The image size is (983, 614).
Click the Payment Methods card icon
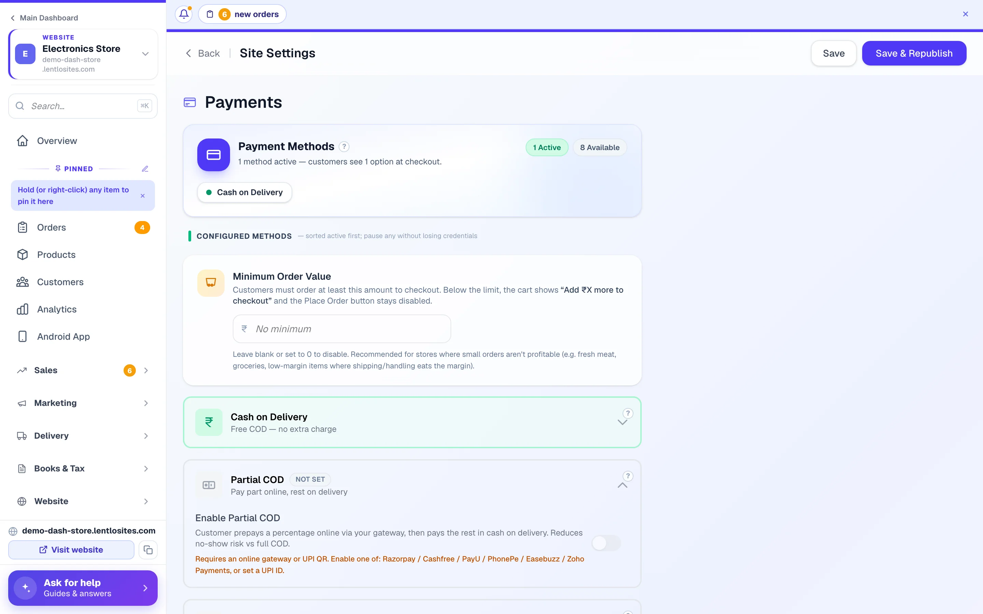pyautogui.click(x=214, y=155)
